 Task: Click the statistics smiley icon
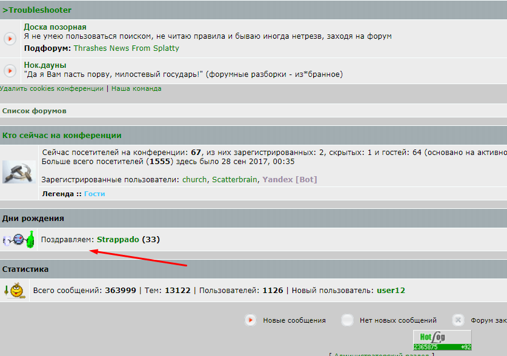click(15, 290)
